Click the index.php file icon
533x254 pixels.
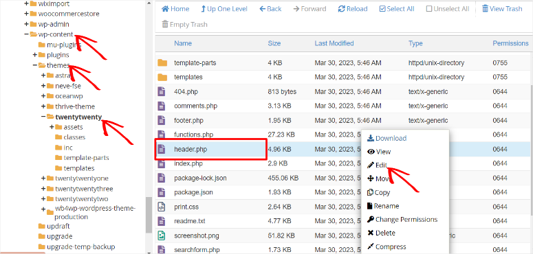point(162,163)
